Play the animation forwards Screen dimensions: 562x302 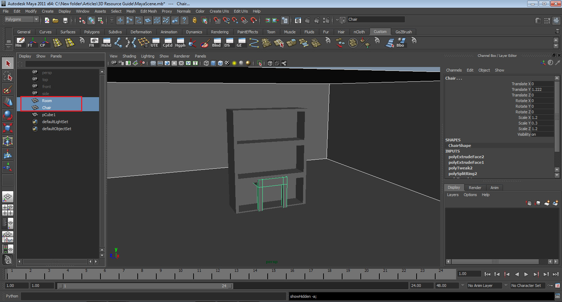[x=526, y=274]
